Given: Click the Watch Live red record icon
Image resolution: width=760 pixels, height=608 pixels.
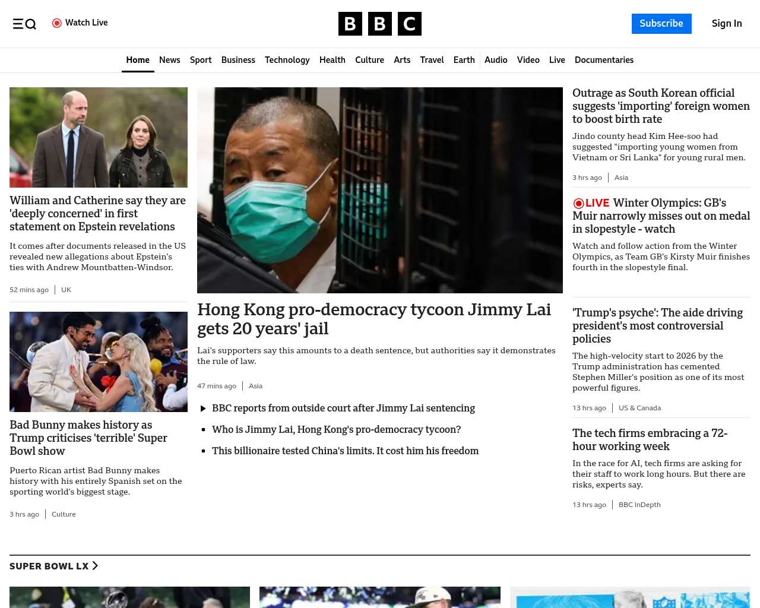Looking at the screenshot, I should 57,23.
